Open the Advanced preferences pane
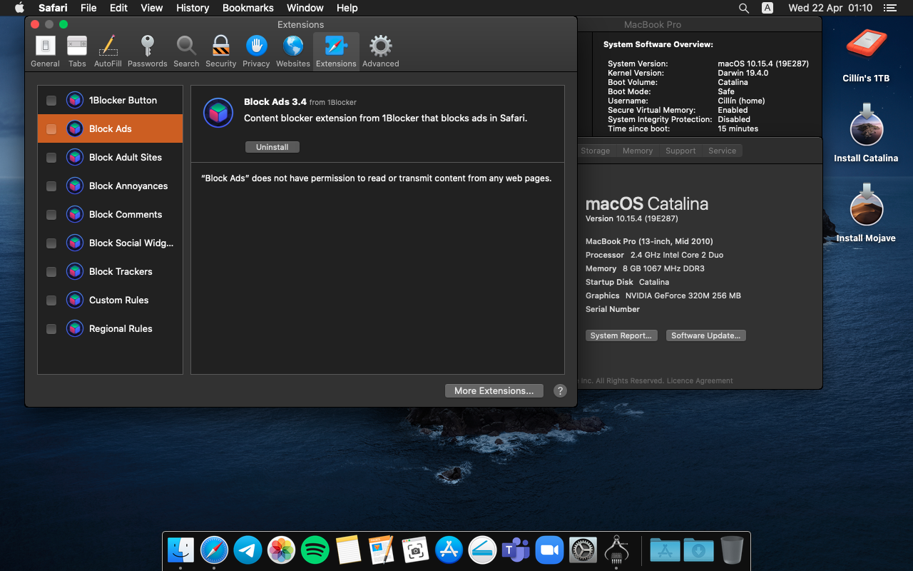 (381, 52)
